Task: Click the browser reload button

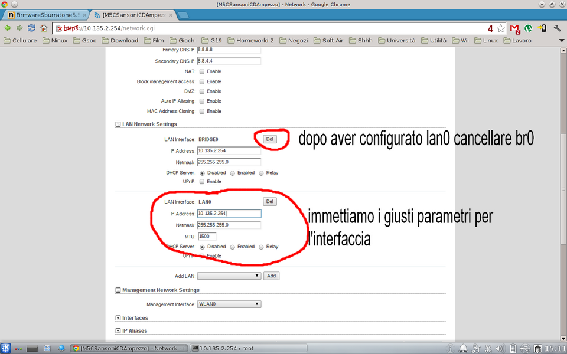Action: click(x=31, y=28)
